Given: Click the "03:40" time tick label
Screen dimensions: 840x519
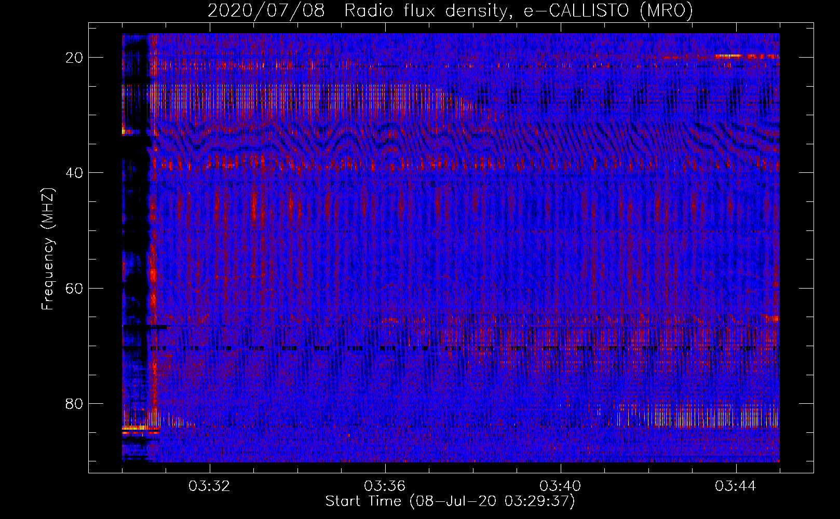Looking at the screenshot, I should tap(560, 486).
